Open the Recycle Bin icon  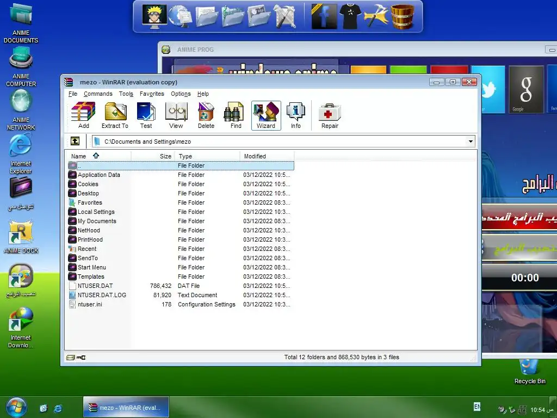[x=530, y=371]
